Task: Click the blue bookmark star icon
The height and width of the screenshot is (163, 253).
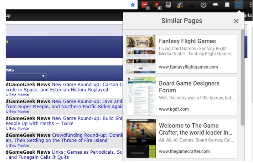Action: point(133,5)
